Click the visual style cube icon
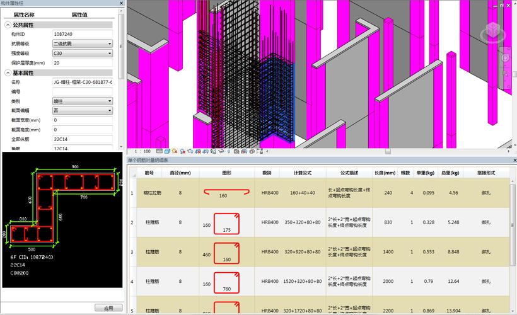 (x=166, y=151)
